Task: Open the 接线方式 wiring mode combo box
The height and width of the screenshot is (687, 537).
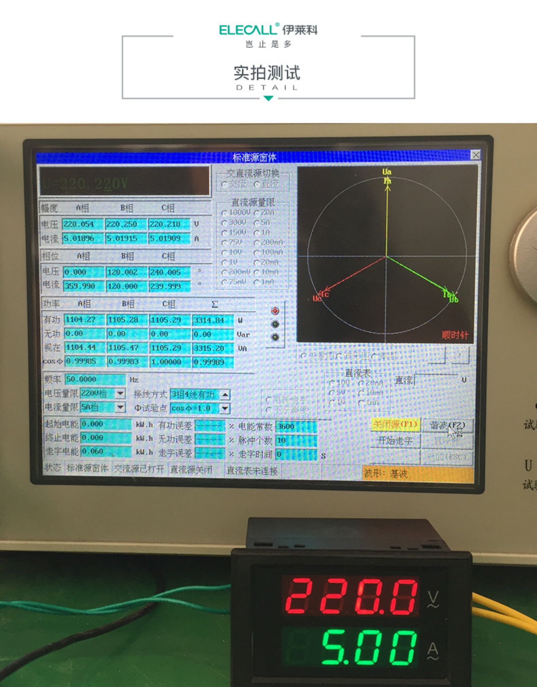Action: pyautogui.click(x=225, y=395)
